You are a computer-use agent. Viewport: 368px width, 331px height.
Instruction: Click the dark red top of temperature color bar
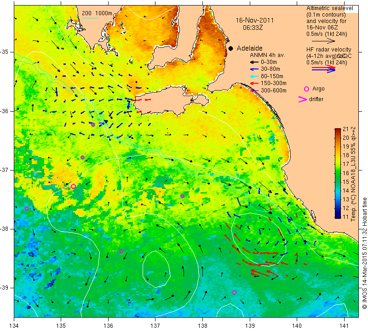pyautogui.click(x=338, y=130)
